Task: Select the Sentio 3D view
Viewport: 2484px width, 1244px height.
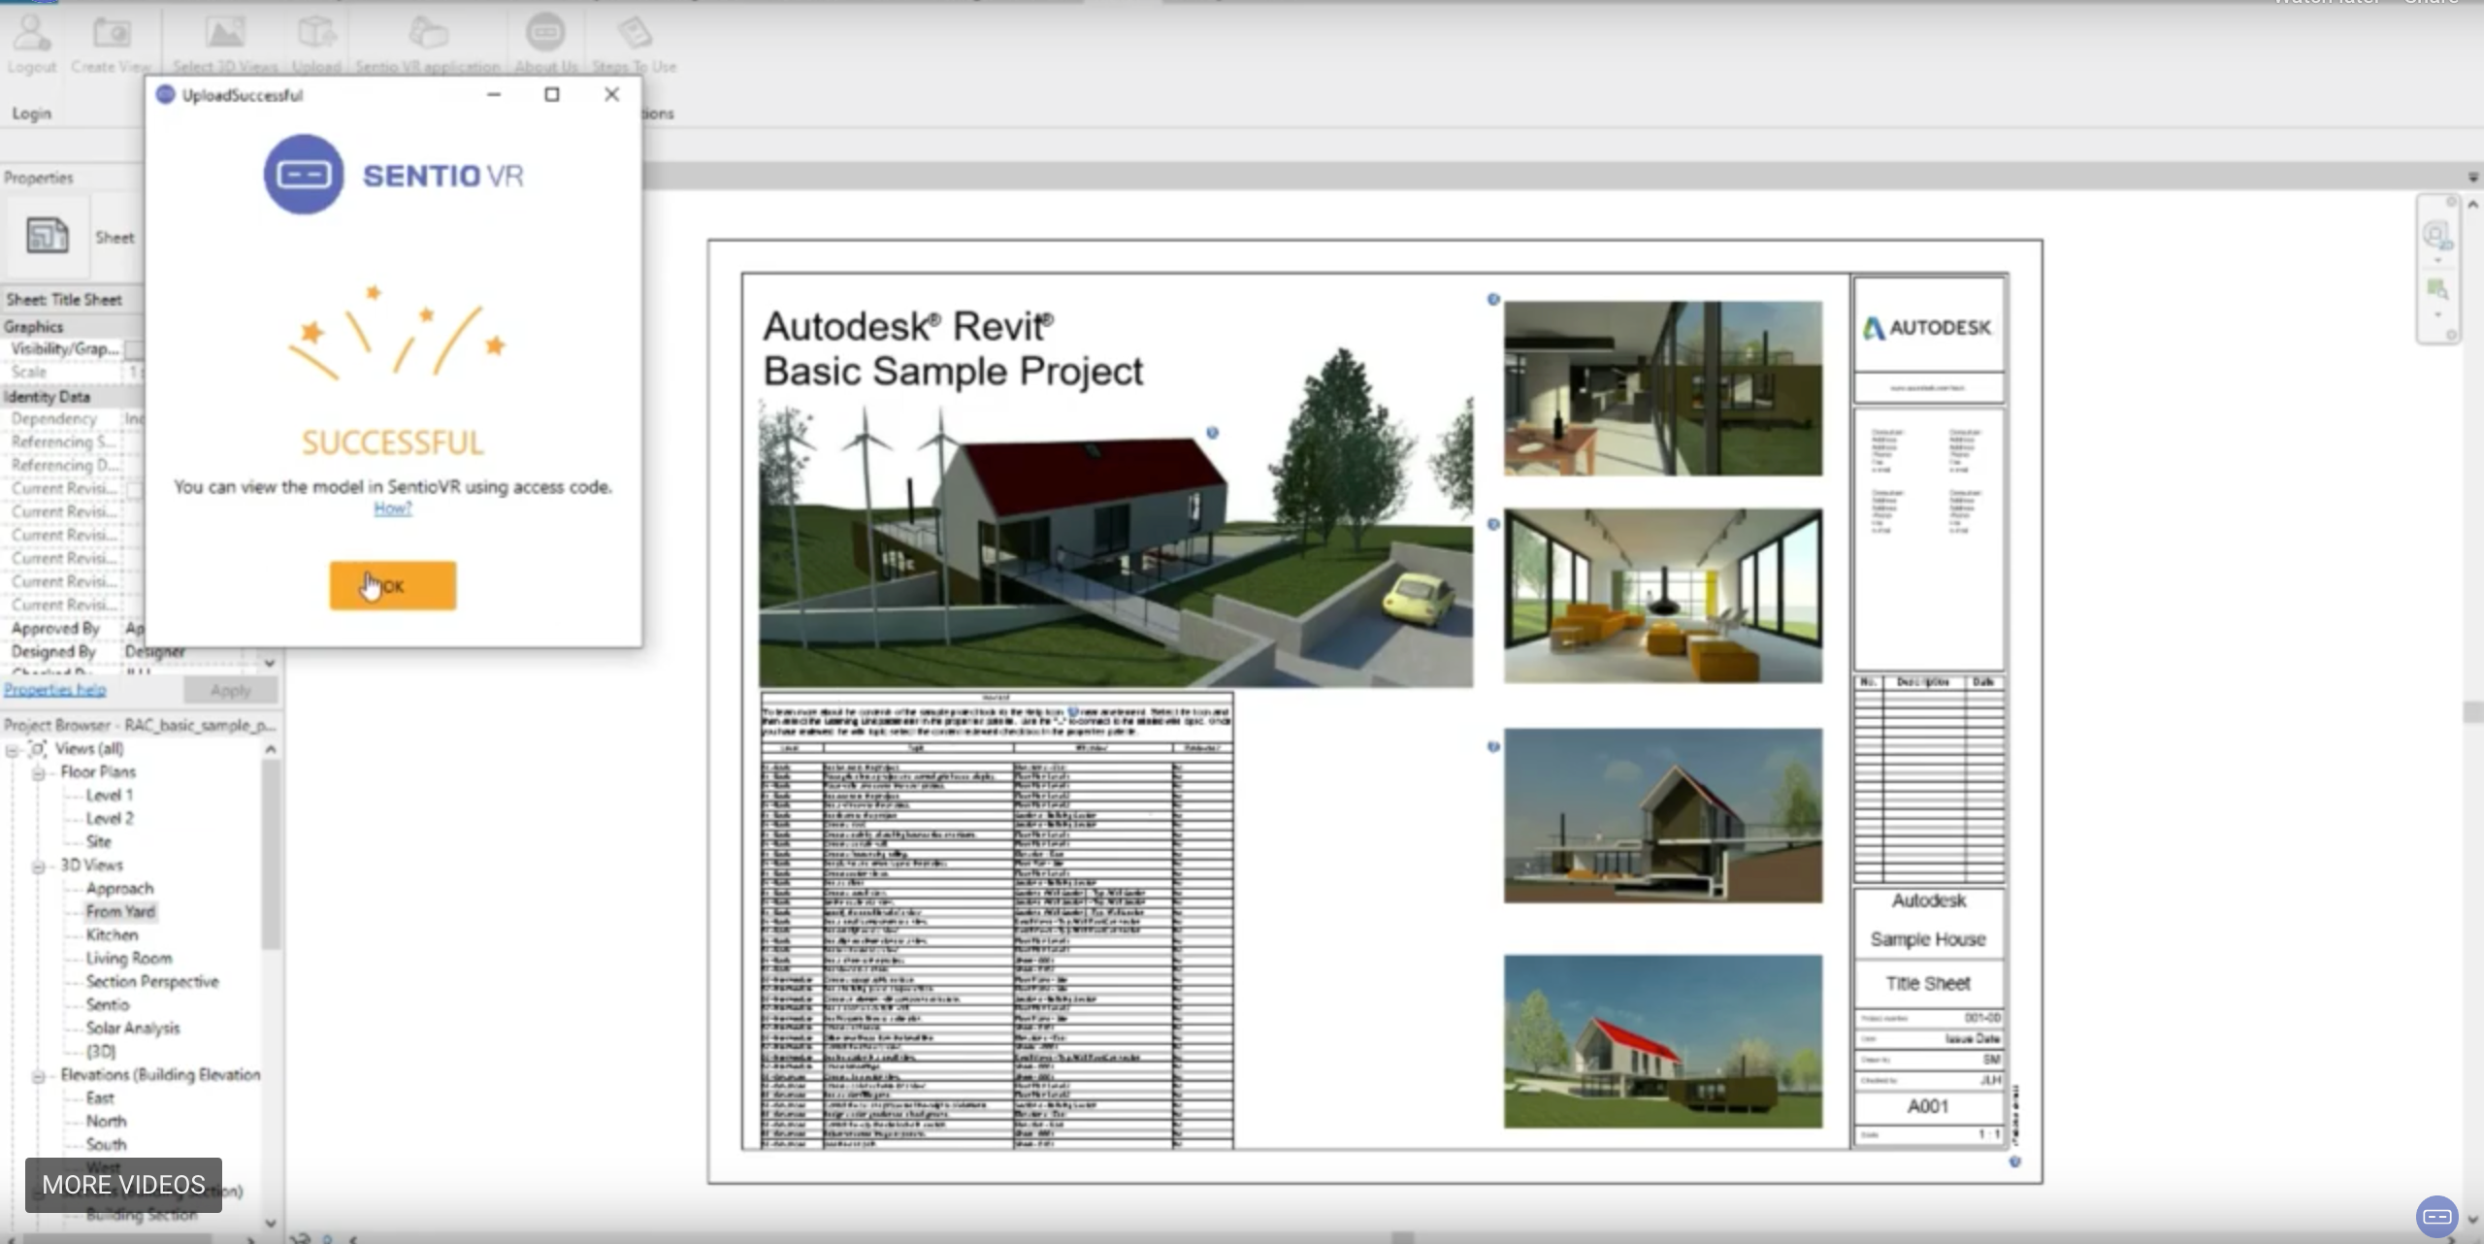Action: tap(107, 1005)
